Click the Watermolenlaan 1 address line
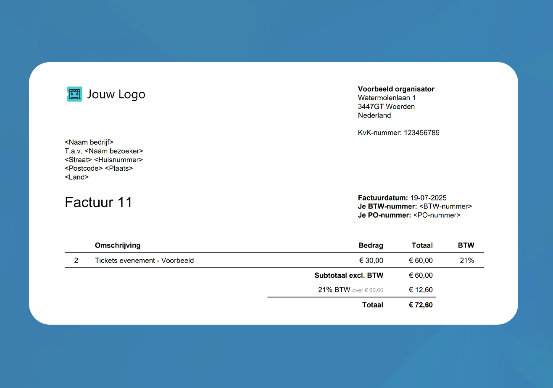The height and width of the screenshot is (388, 553). pos(387,98)
